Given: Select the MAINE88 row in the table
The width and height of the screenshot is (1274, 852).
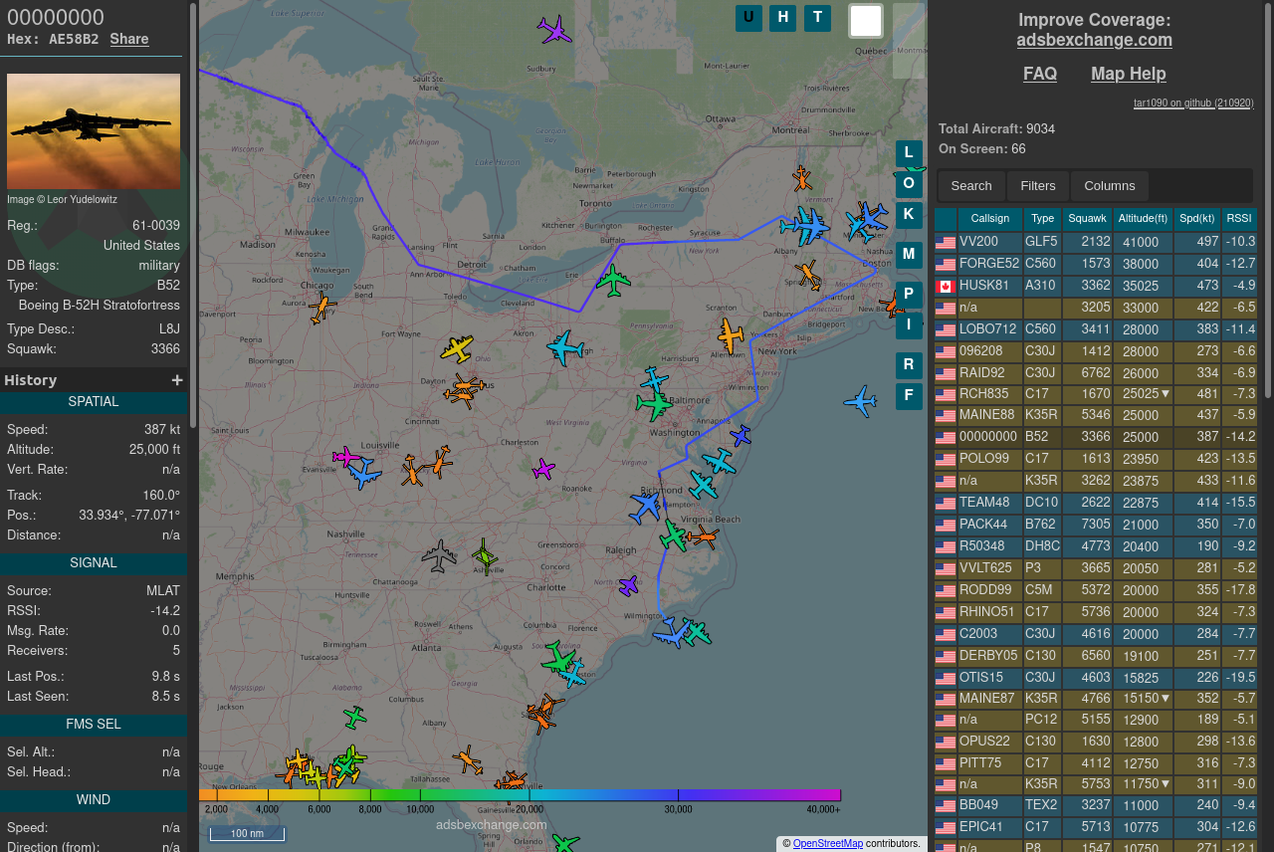Looking at the screenshot, I should point(1096,417).
